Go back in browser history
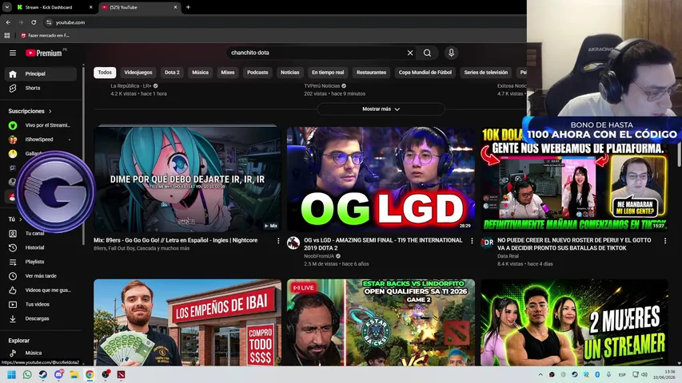 (x=8, y=22)
